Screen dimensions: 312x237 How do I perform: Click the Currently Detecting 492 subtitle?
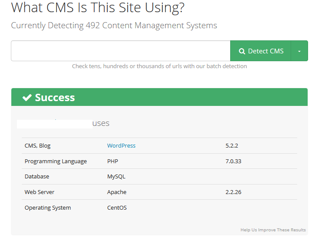(114, 26)
